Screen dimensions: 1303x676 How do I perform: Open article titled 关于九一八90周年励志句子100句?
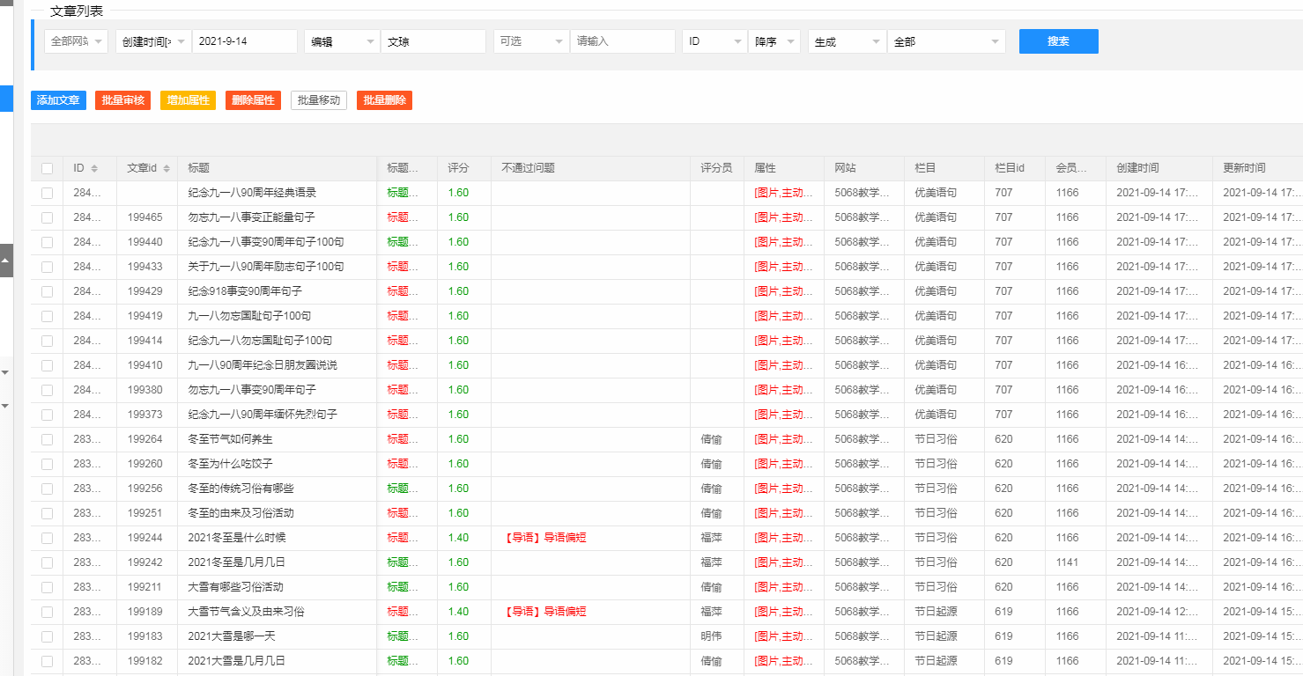tap(266, 267)
